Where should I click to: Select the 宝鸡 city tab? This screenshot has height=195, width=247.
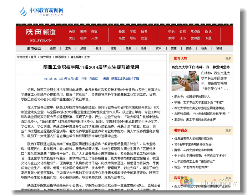tap(68, 48)
